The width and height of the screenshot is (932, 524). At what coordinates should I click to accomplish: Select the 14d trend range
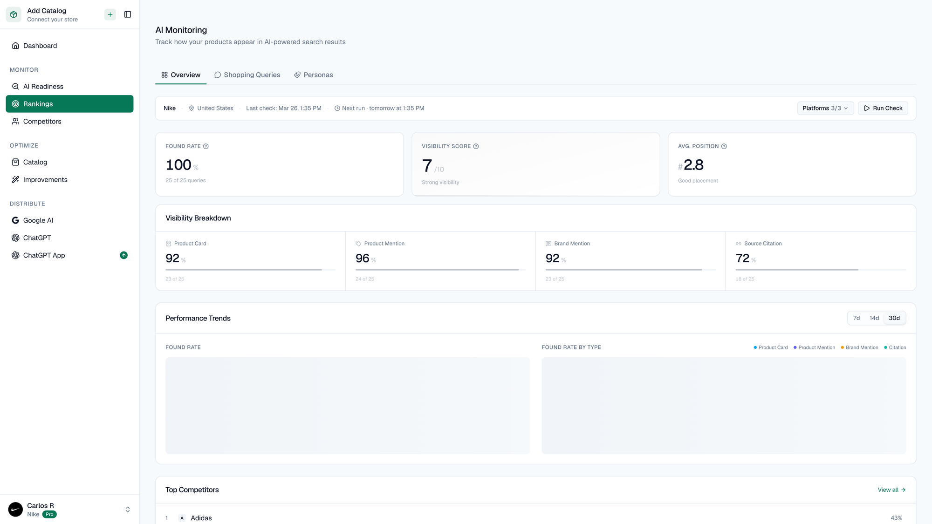(x=874, y=318)
